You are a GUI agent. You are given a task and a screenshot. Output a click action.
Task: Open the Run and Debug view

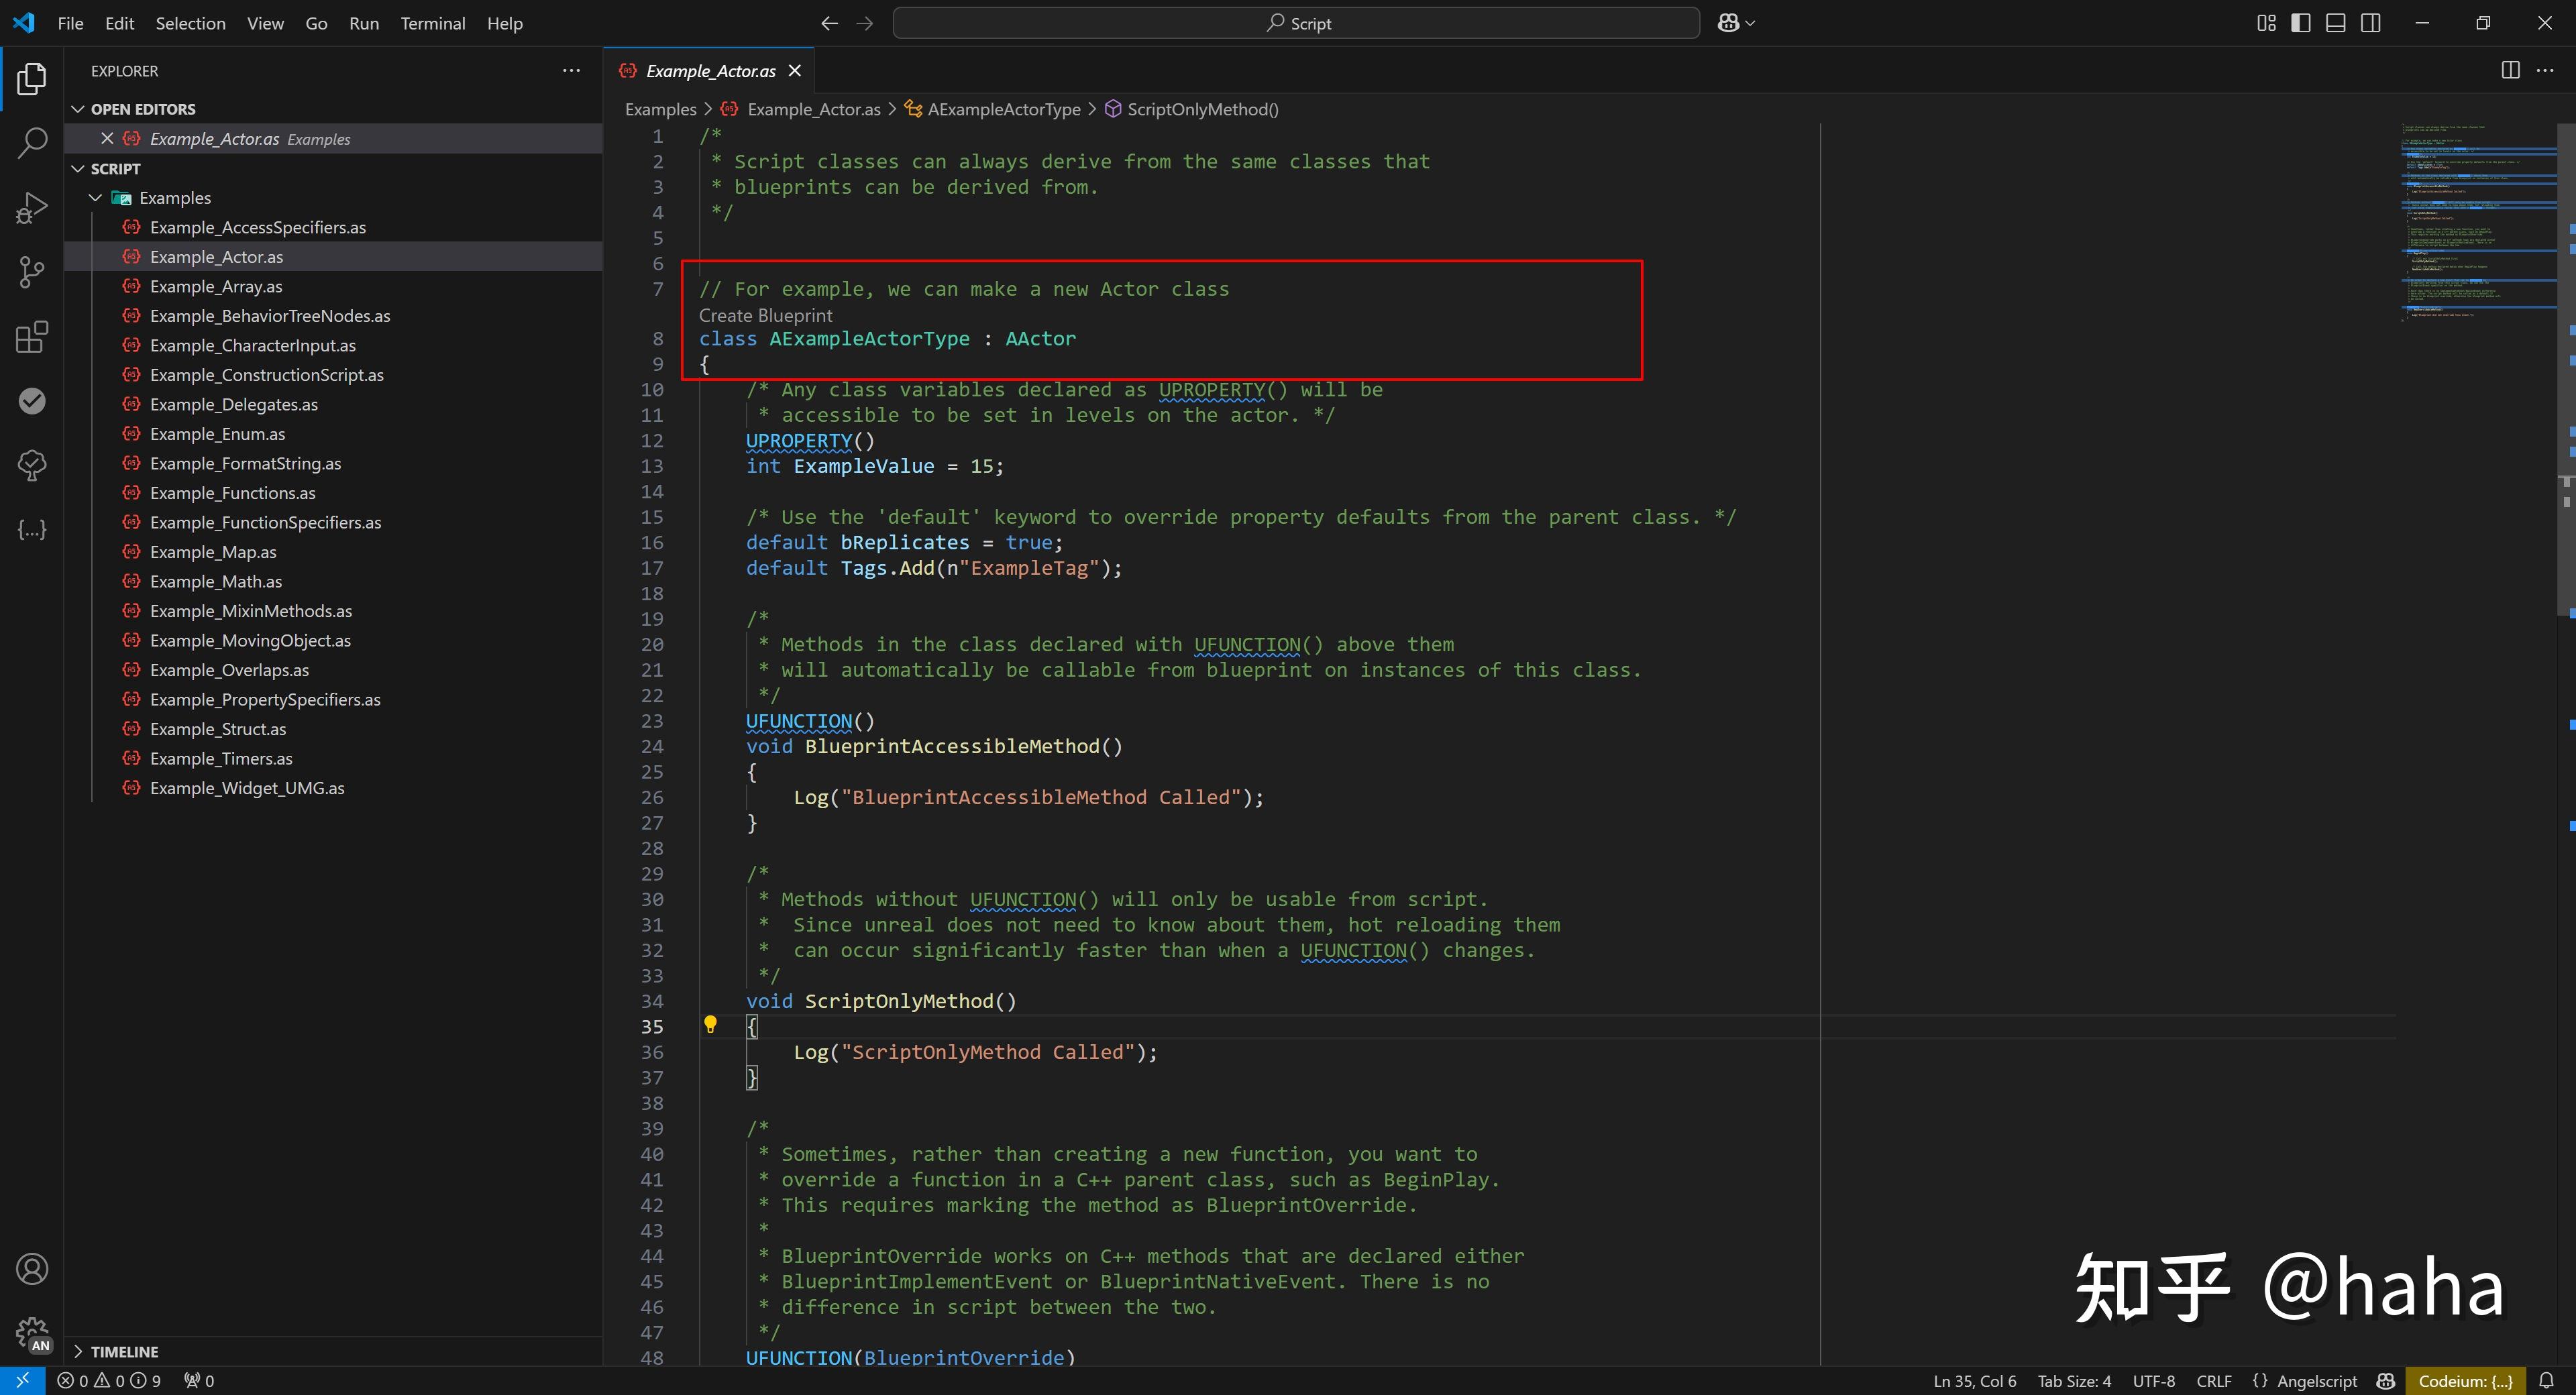[32, 207]
